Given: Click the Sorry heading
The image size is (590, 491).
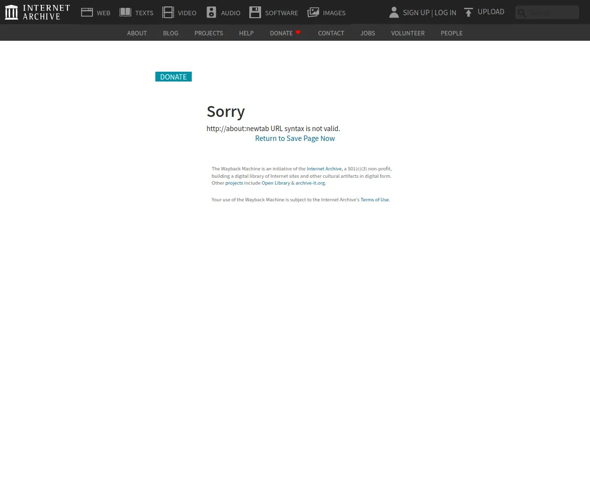Looking at the screenshot, I should click(x=226, y=111).
